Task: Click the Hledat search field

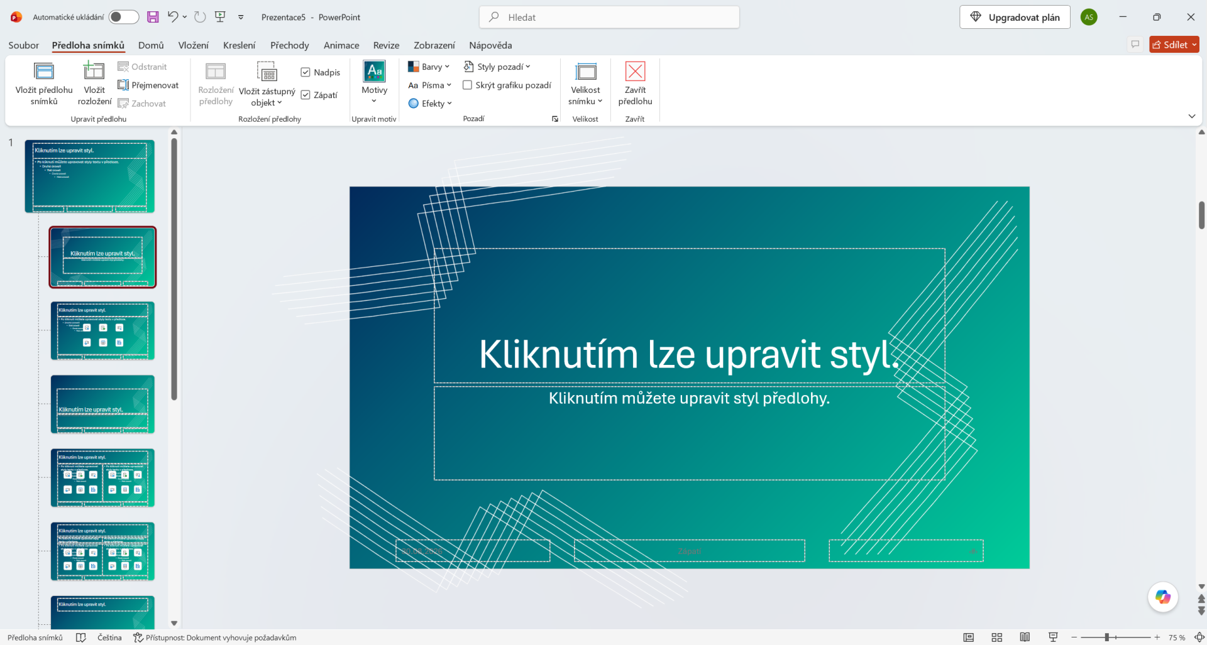Action: (x=609, y=17)
